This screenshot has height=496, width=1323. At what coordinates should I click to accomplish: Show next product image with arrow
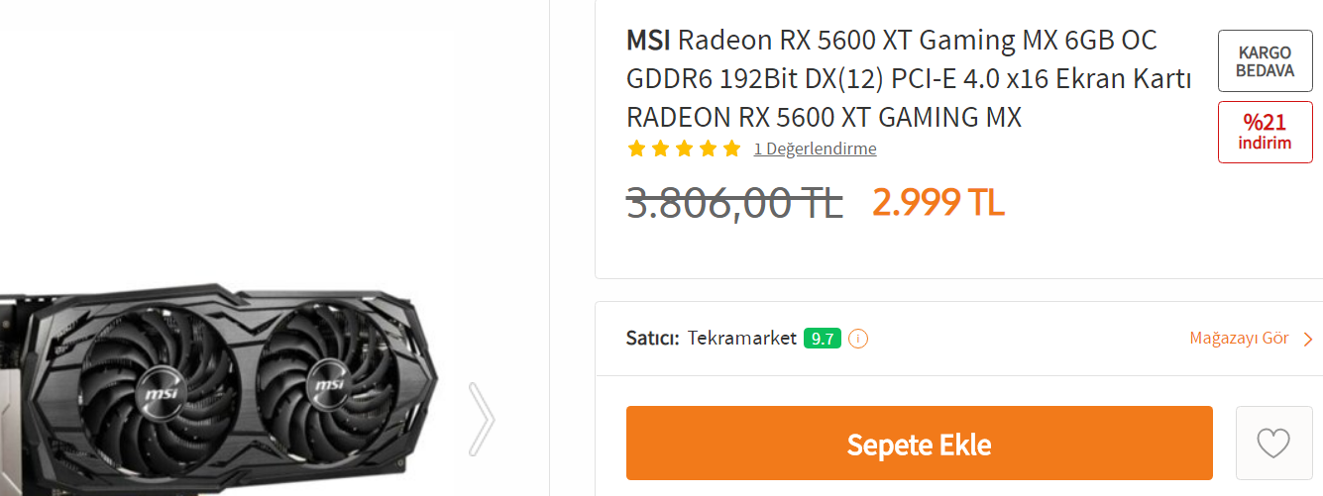482,420
